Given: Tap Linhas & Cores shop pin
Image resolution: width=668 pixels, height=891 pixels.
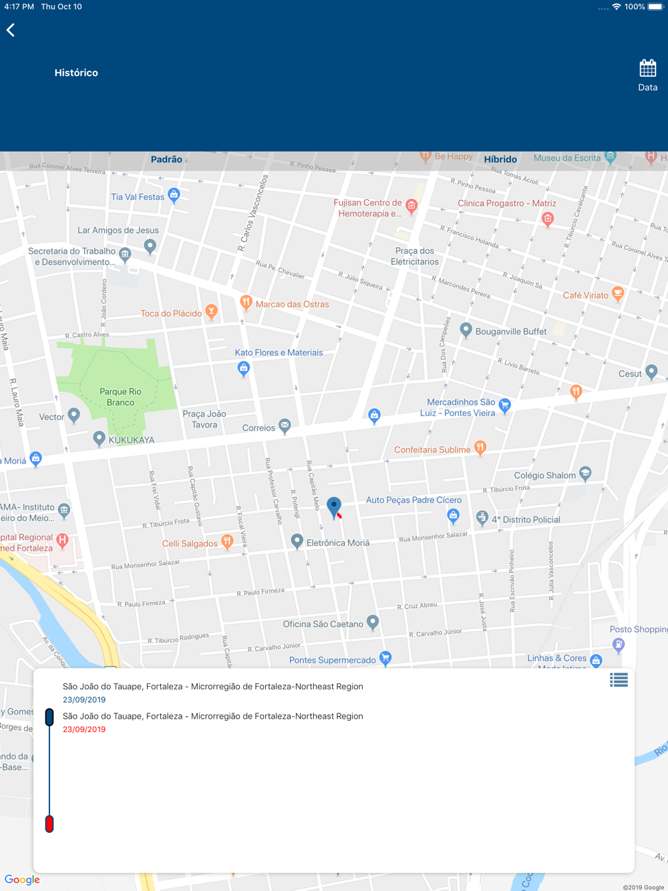Looking at the screenshot, I should [597, 661].
